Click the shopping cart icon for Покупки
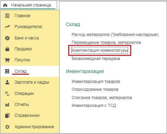This screenshot has width=167, height=134. (7, 60)
